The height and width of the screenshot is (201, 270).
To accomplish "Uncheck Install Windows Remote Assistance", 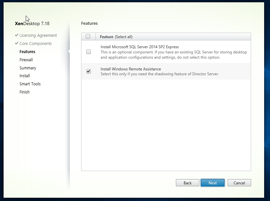I will click(x=89, y=71).
